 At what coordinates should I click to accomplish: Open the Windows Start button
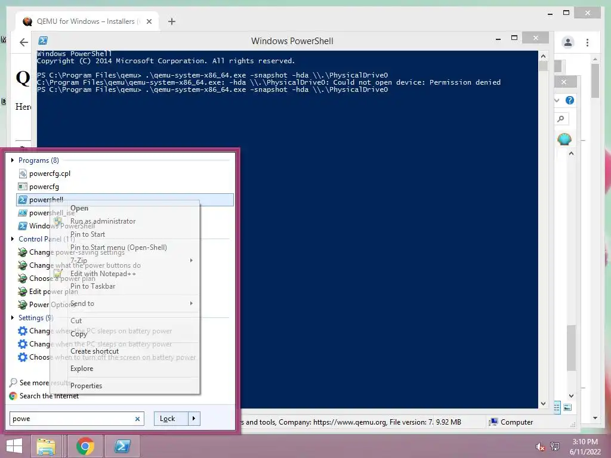coord(14,446)
